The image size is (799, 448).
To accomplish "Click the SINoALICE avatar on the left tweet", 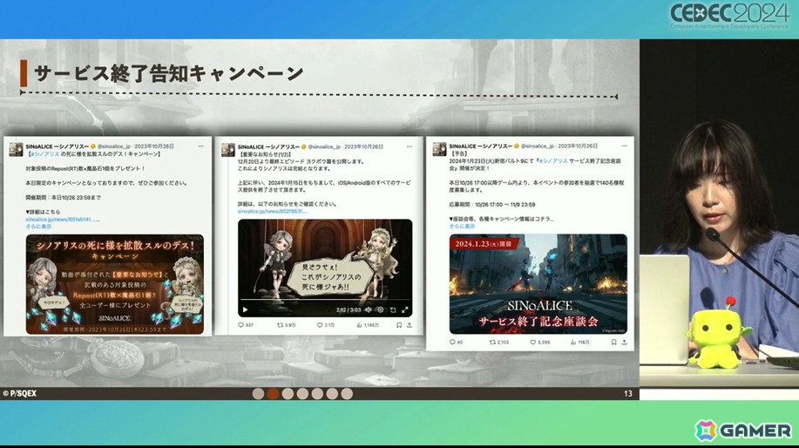I will click(x=16, y=149).
